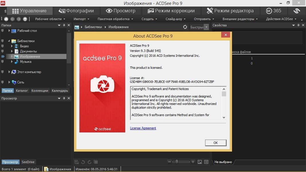The width and height of the screenshot is (306, 172).
Task: Pin the Просмотр preview panel
Action: (x=64, y=98)
